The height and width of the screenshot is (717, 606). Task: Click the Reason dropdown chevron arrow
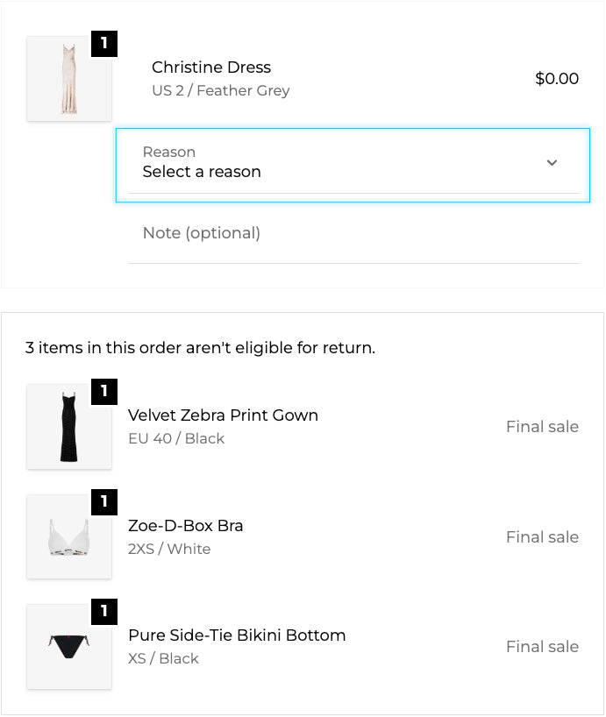pyautogui.click(x=552, y=163)
